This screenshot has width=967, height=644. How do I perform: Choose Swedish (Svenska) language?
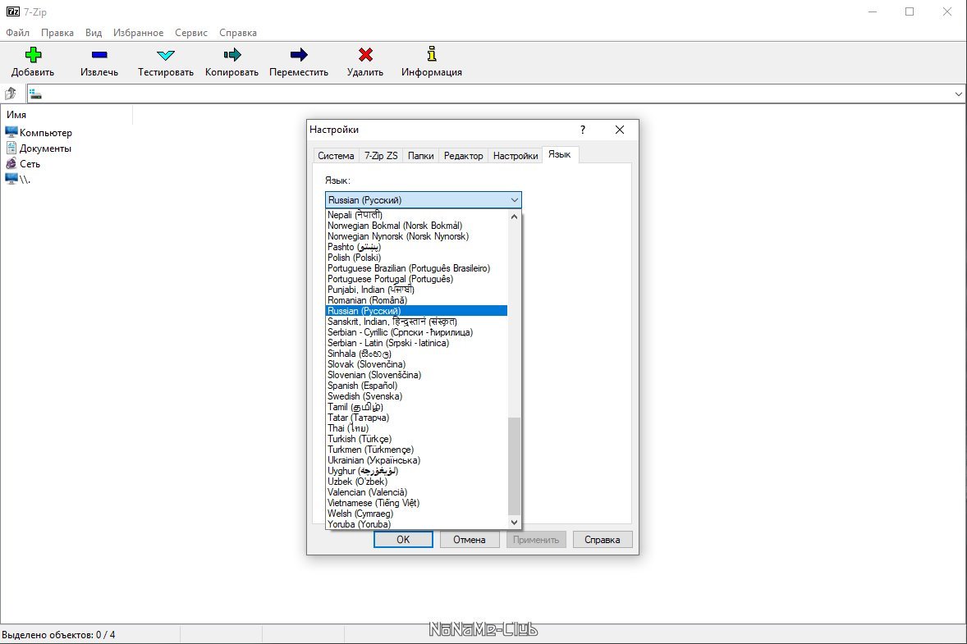(x=416, y=396)
